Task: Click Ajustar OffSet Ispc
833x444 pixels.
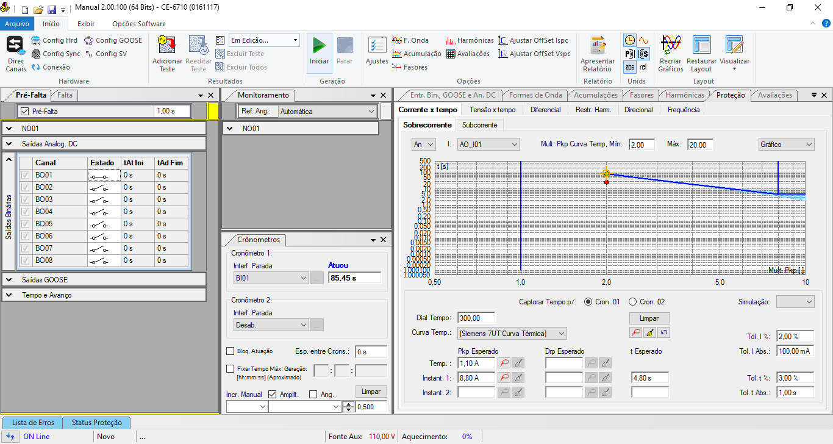Action: point(534,40)
